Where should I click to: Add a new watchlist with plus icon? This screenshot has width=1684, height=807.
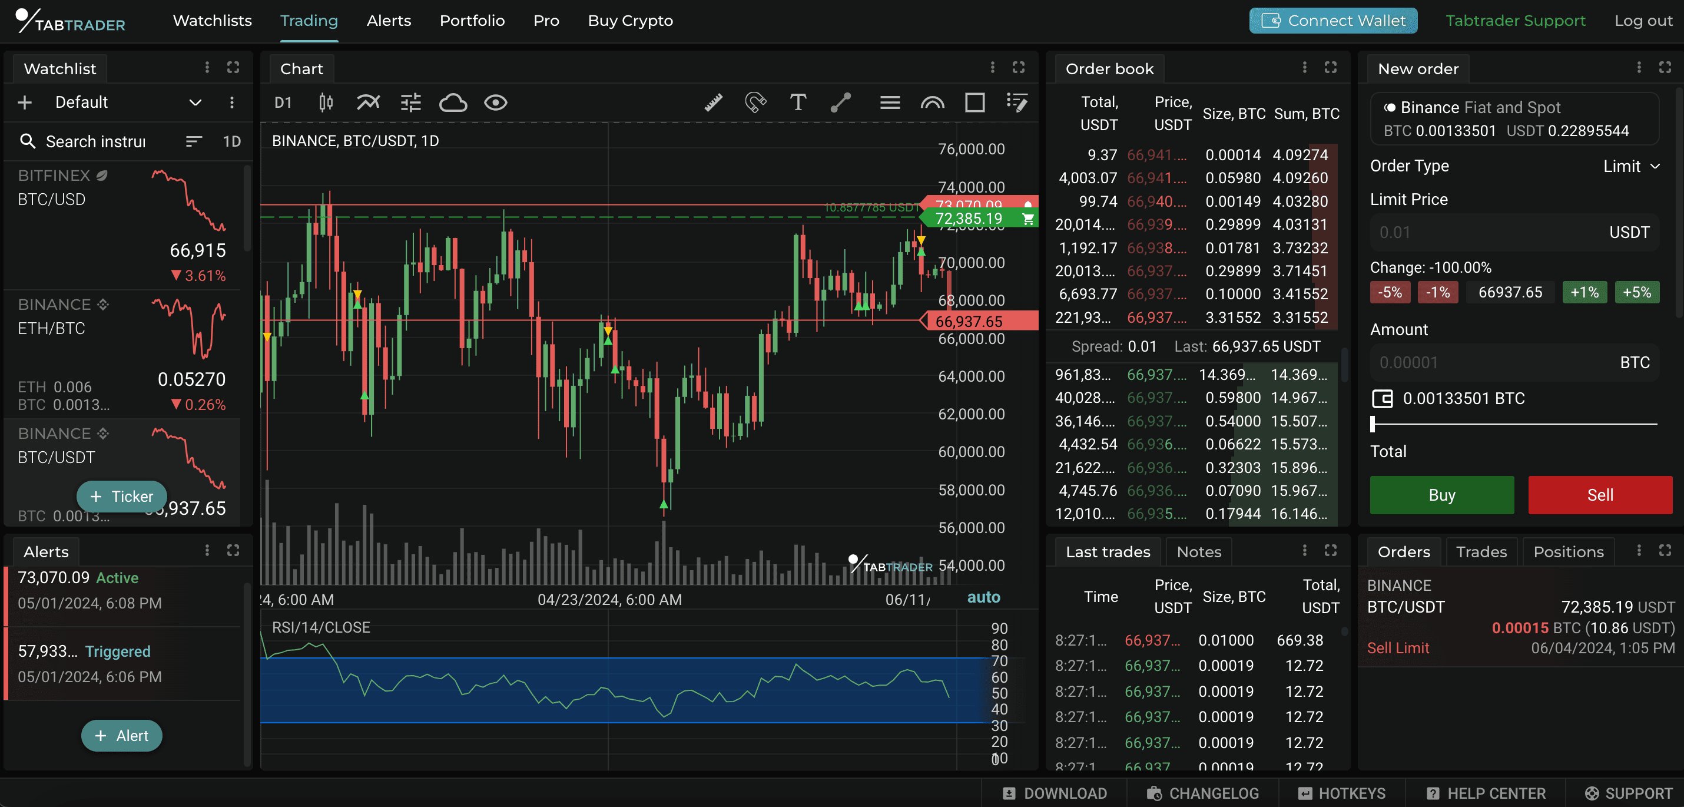pos(25,102)
